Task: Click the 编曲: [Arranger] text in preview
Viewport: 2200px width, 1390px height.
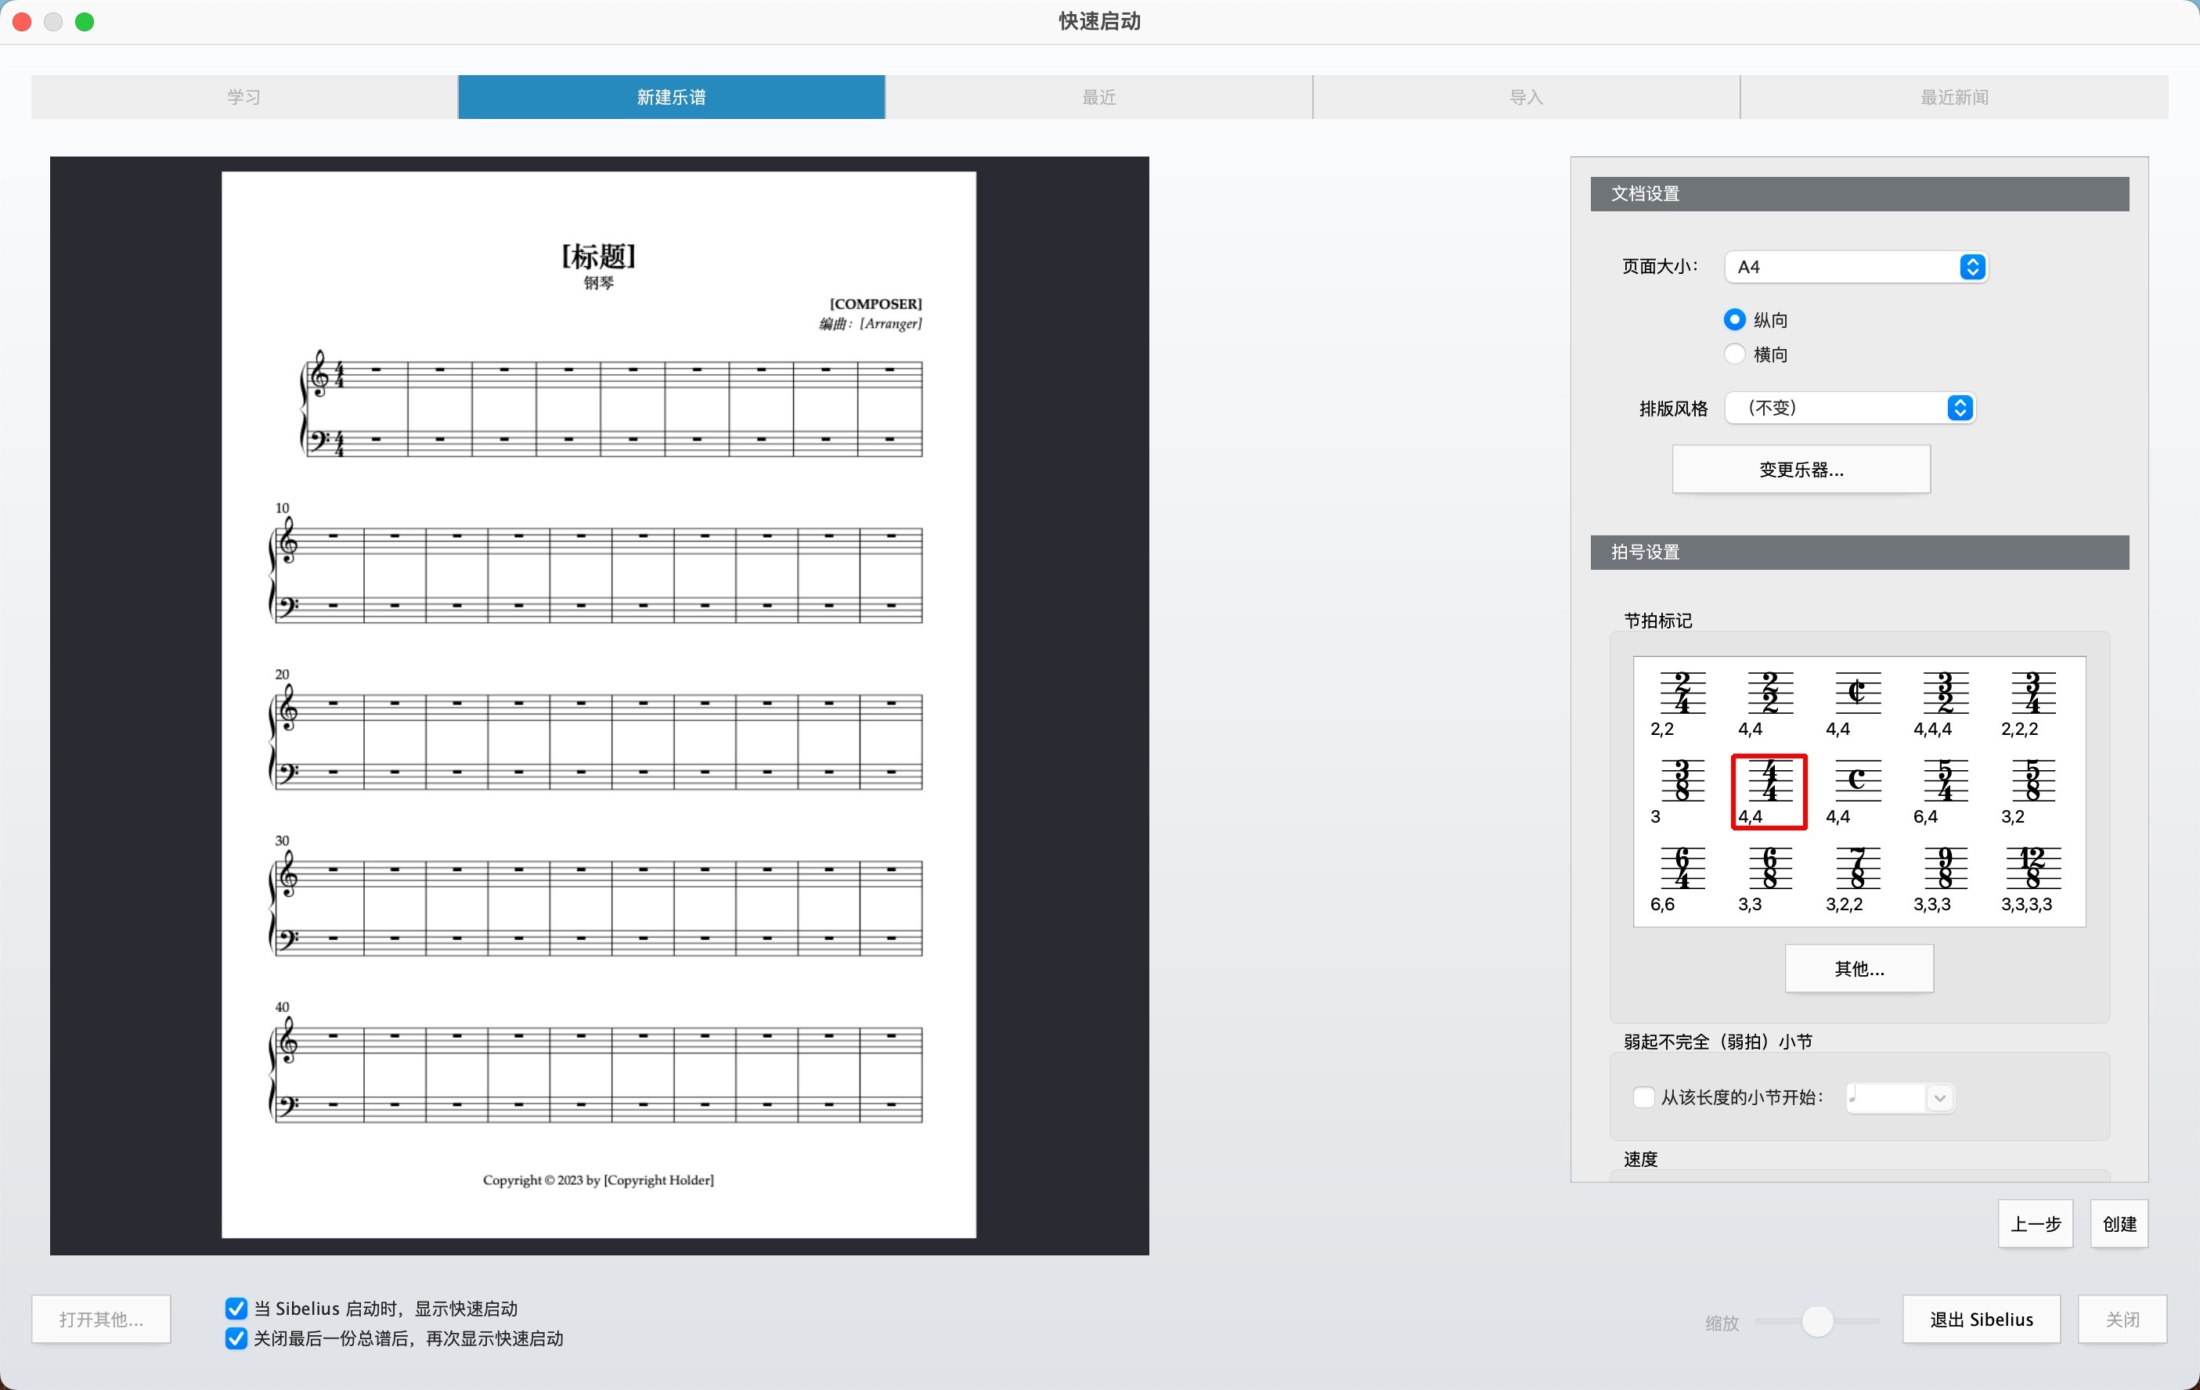Action: coord(871,324)
